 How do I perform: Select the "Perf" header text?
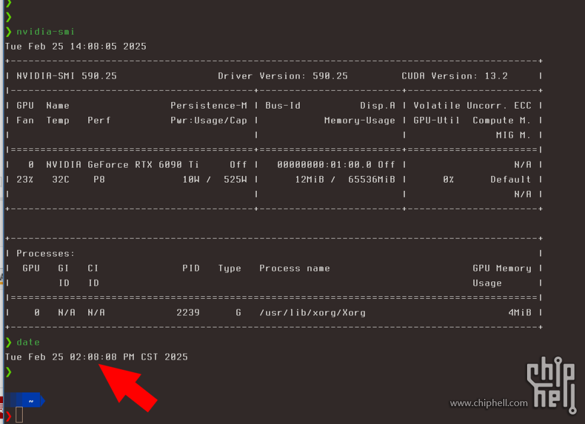point(99,120)
